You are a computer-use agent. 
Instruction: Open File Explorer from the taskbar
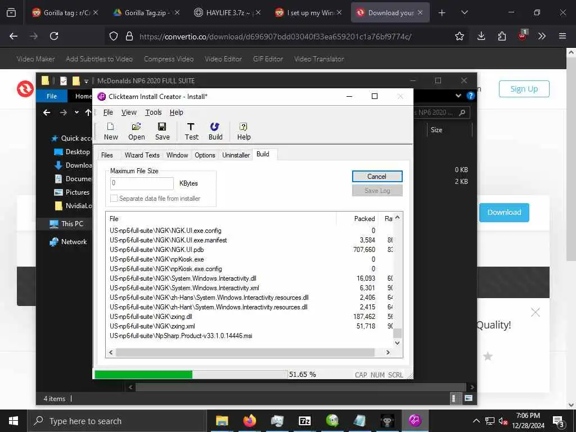(x=222, y=421)
